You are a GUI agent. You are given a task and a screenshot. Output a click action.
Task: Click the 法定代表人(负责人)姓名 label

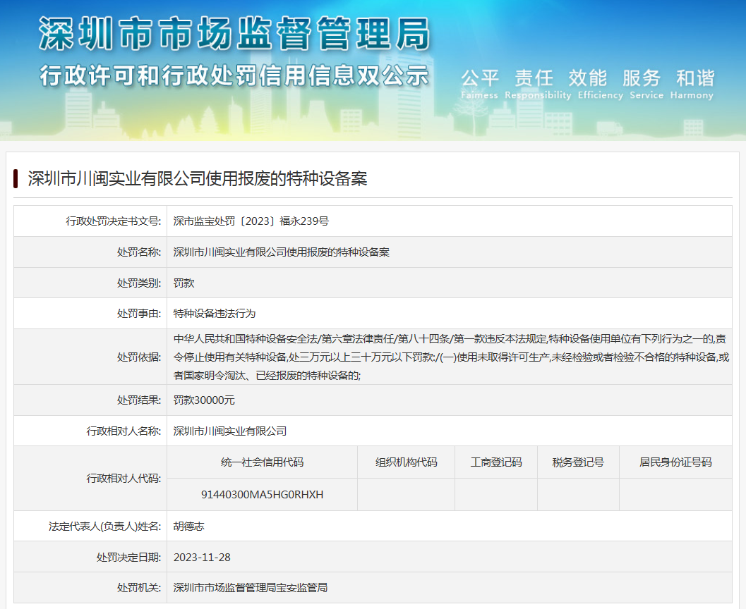(x=104, y=527)
